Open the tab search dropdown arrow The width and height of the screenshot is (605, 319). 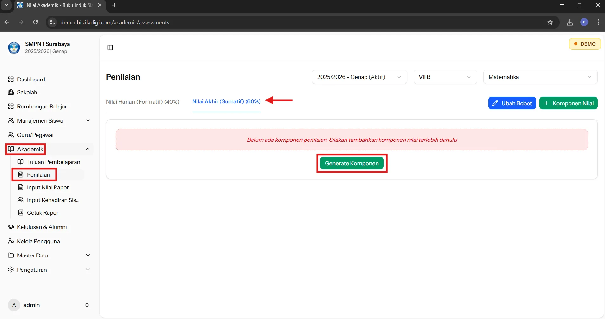[6, 5]
